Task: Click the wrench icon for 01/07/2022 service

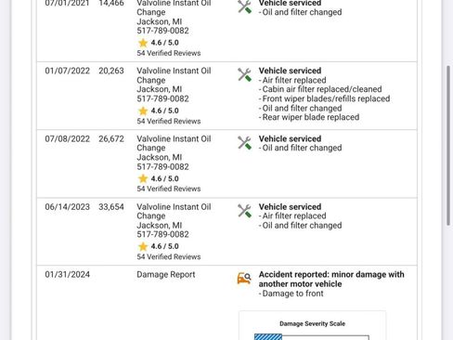Action: tap(244, 75)
